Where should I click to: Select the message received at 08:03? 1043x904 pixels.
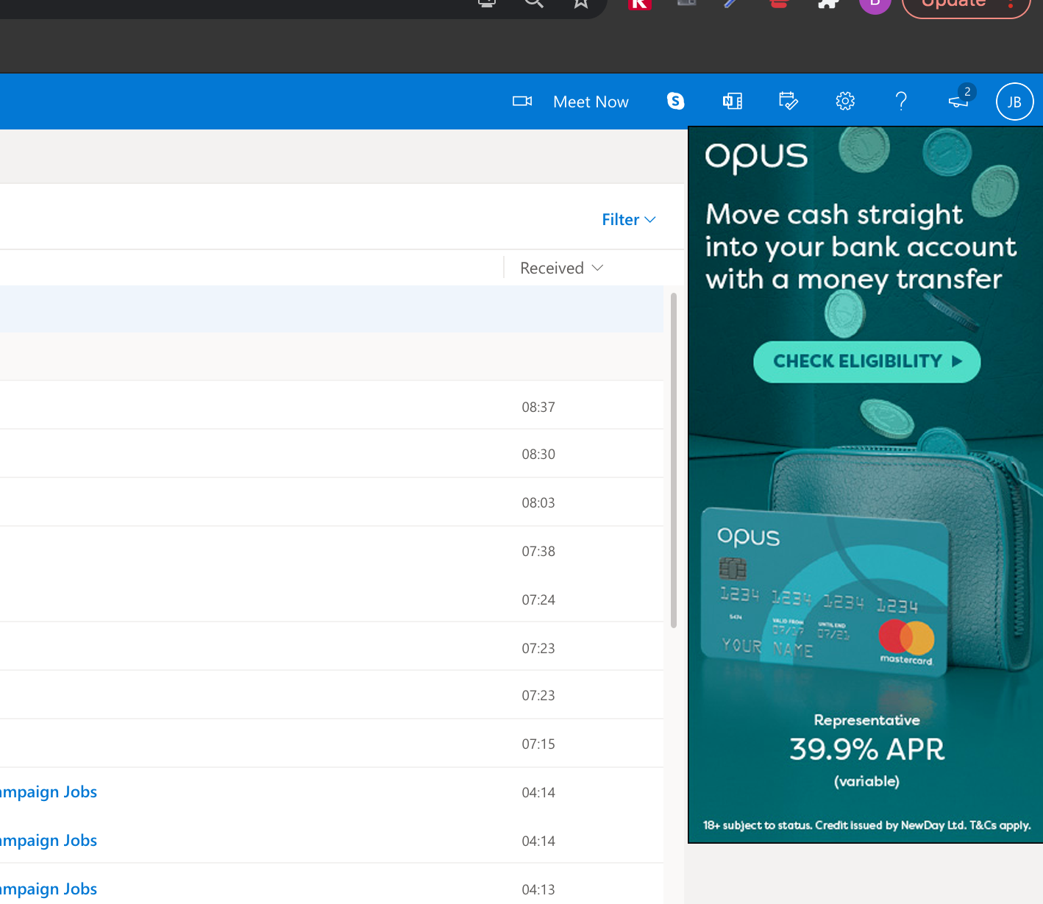pyautogui.click(x=332, y=502)
